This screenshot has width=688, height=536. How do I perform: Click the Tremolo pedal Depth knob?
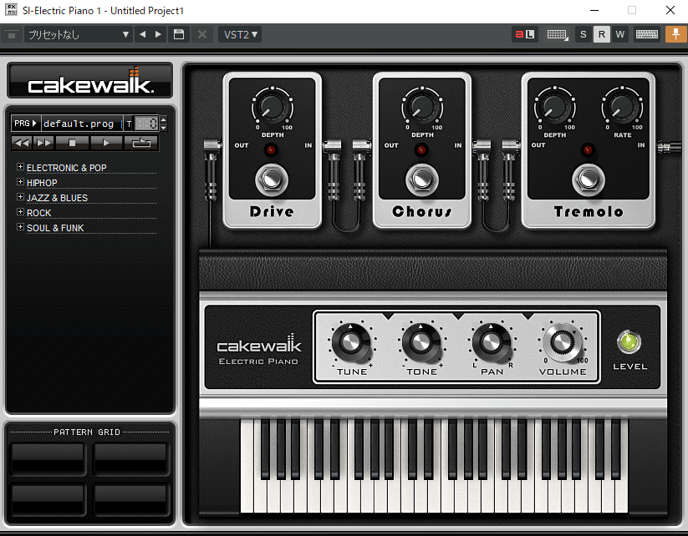tap(554, 106)
